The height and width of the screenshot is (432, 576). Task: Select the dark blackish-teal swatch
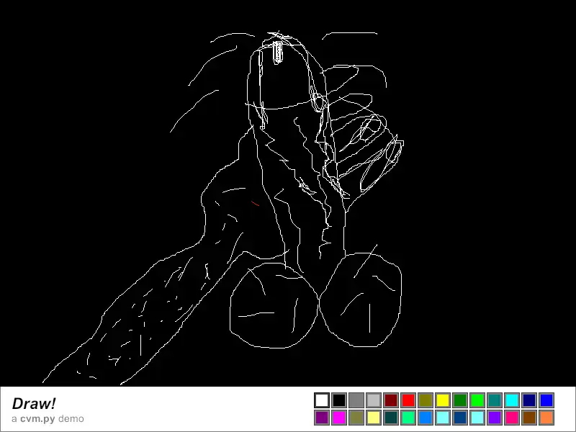[391, 418]
